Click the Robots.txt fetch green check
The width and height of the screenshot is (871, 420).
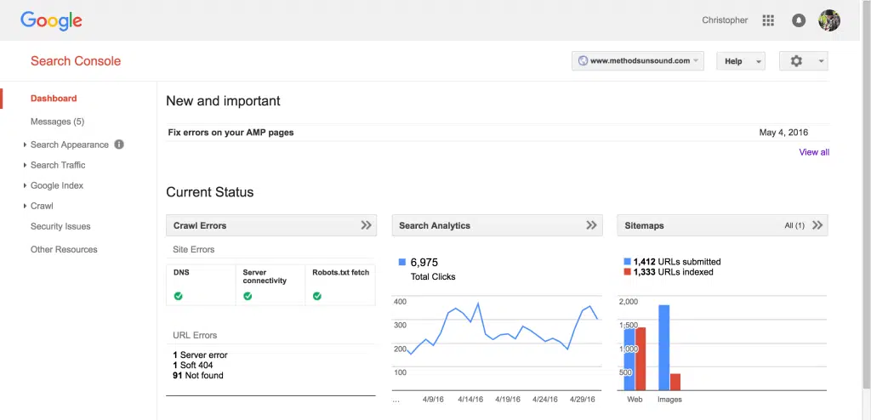pos(317,296)
